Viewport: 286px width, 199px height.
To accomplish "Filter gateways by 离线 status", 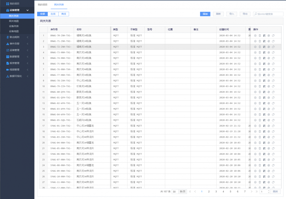I will [64, 14].
